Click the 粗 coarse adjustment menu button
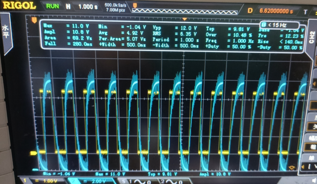Screen dimensions: 317x184 click(313, 146)
